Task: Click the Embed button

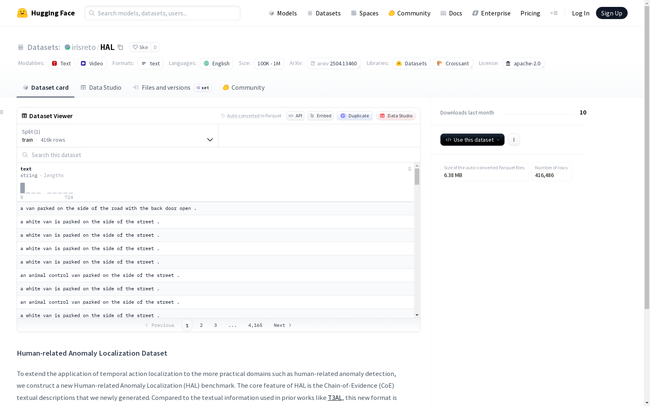Action: [x=321, y=116]
